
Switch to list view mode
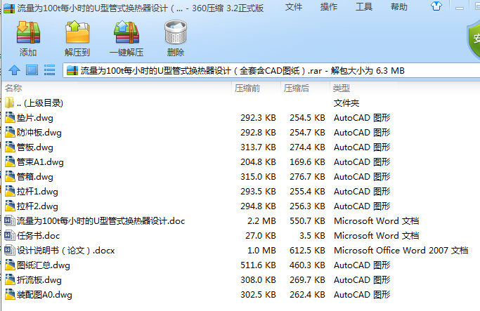49,70
